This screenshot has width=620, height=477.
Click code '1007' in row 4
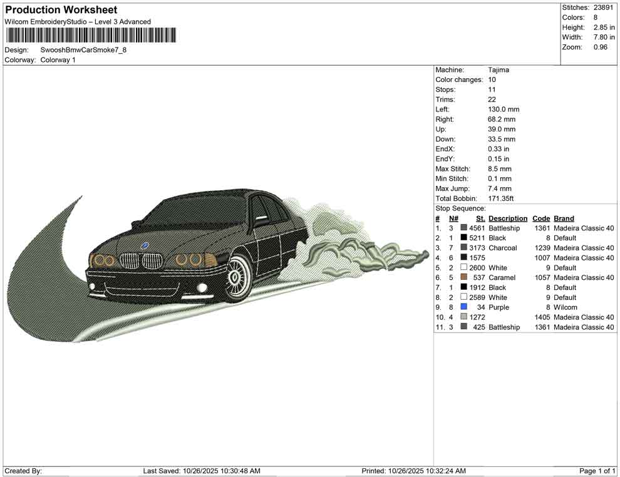coord(542,258)
